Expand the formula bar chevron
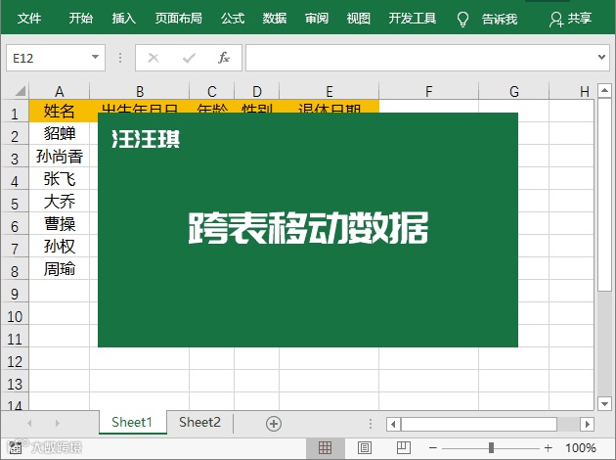 point(601,58)
